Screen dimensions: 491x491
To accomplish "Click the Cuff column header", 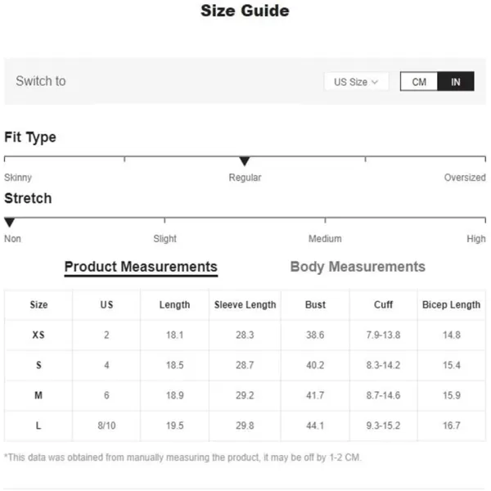I will (383, 304).
